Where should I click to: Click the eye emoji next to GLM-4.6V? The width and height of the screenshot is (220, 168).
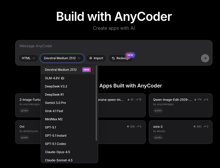[62, 78]
